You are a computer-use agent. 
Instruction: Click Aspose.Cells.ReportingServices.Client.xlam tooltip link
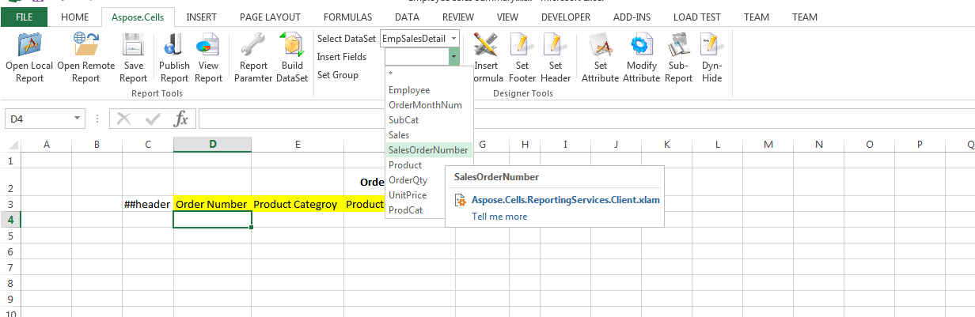click(x=566, y=200)
